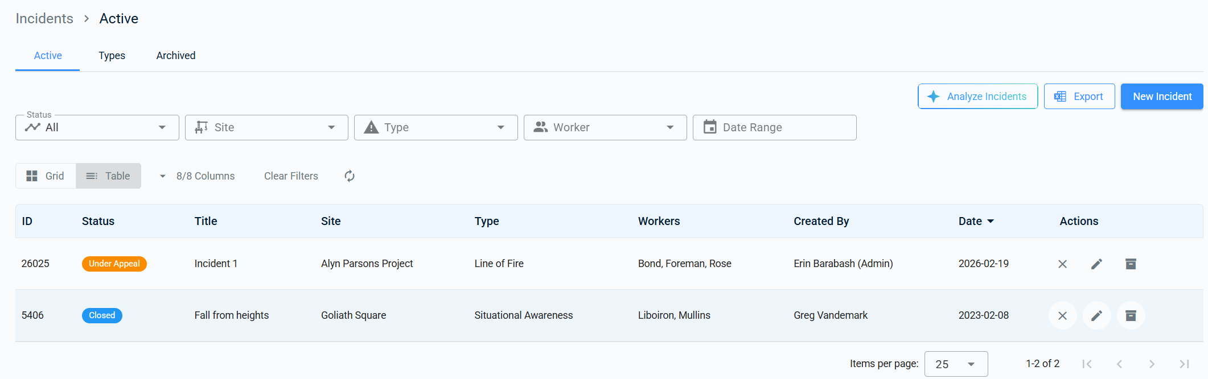
Task: Click the Closed status badge
Action: click(x=102, y=315)
